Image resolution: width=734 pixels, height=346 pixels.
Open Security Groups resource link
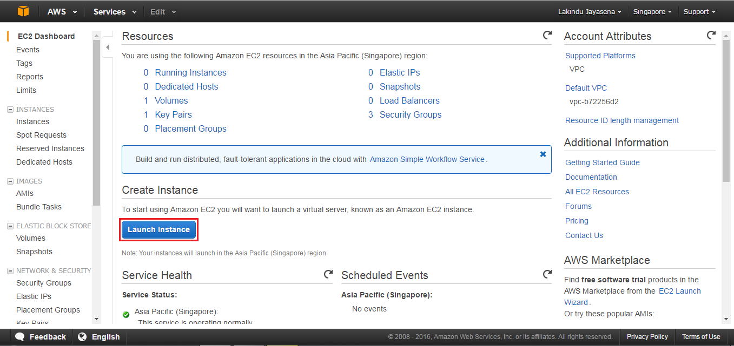[411, 114]
